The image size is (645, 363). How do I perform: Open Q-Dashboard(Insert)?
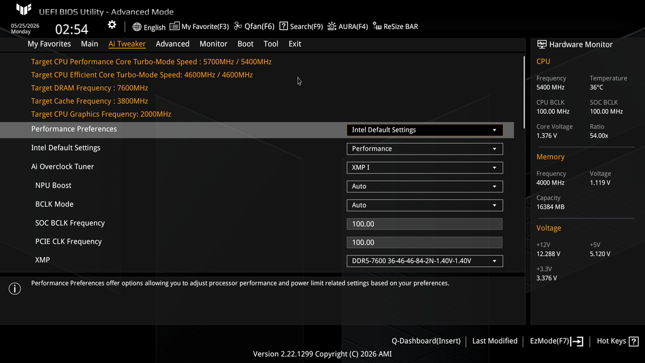(x=426, y=341)
